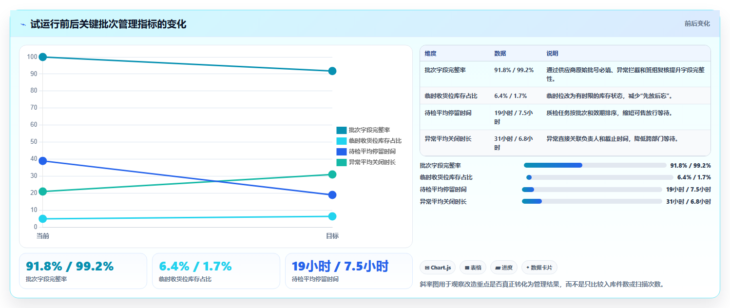Click the 异常平均关闭时长 legend label
Image resolution: width=730 pixels, height=308 pixels.
[372, 162]
